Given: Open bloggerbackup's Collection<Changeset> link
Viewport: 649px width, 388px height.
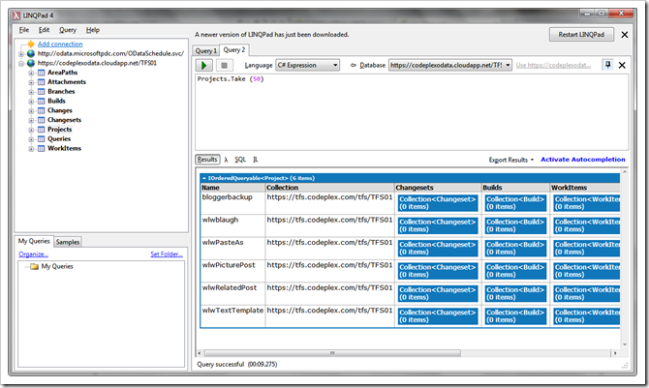Looking at the screenshot, I should pos(438,203).
